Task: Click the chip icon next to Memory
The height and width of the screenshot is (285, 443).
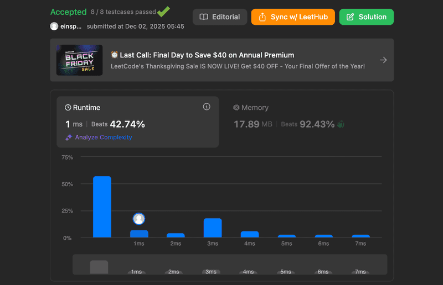Action: pos(236,108)
